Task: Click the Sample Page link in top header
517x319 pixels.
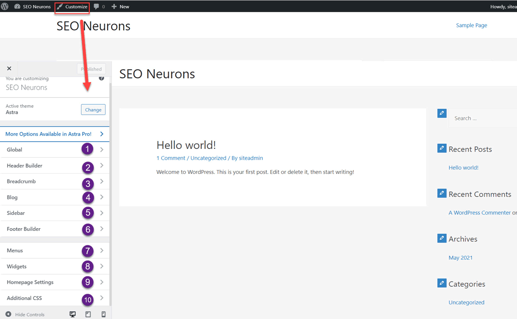Action: (x=472, y=25)
